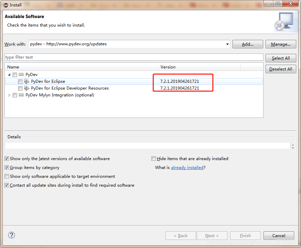Click version 7.2.1.201904261721 of PyDev for Eclipse
This screenshot has height=248, width=301.
click(x=180, y=81)
